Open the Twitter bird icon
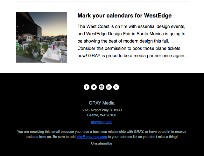 tap(94, 87)
